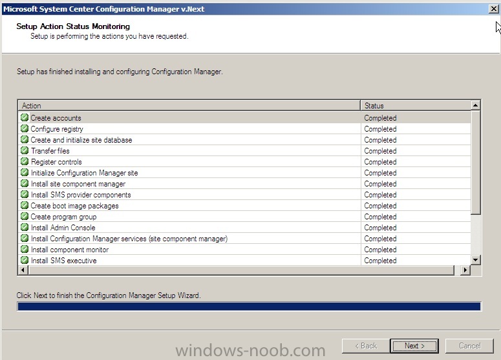Click the 'Setup has finished installing' message
The width and height of the screenshot is (501, 360).
[x=120, y=72]
